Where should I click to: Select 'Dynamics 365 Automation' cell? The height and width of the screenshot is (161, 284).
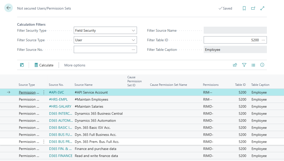[95, 120]
